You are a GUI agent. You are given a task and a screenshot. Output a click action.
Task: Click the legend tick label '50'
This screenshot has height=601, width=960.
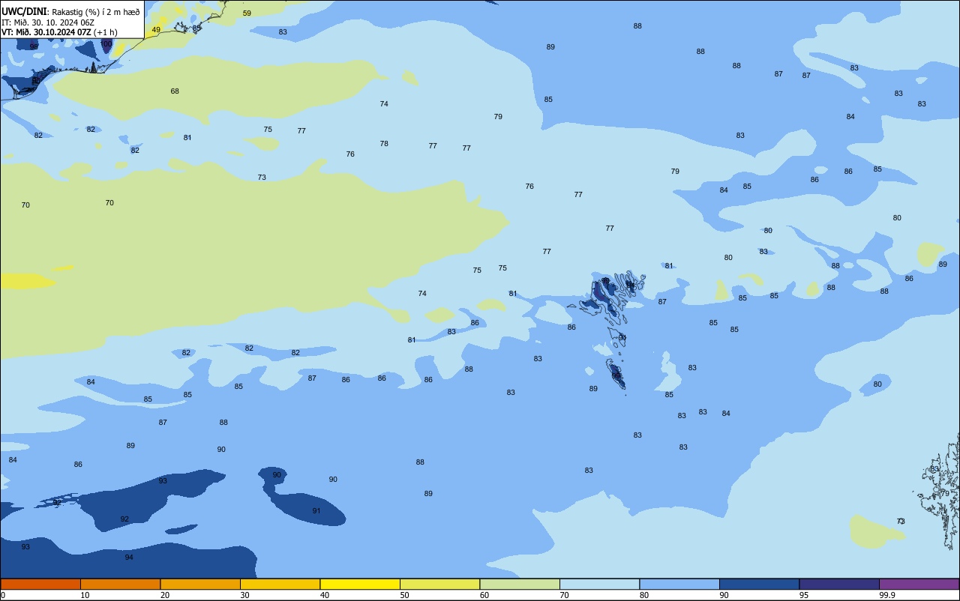click(x=404, y=595)
